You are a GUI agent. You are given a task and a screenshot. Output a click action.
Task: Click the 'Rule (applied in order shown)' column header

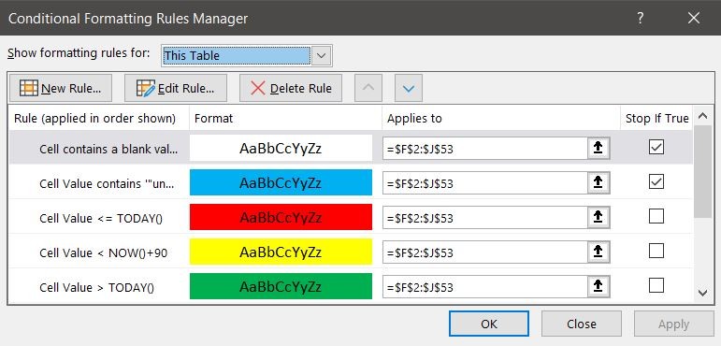(99, 118)
